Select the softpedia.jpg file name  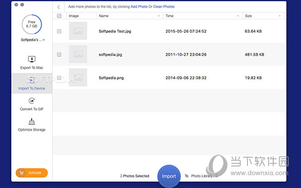click(x=111, y=55)
